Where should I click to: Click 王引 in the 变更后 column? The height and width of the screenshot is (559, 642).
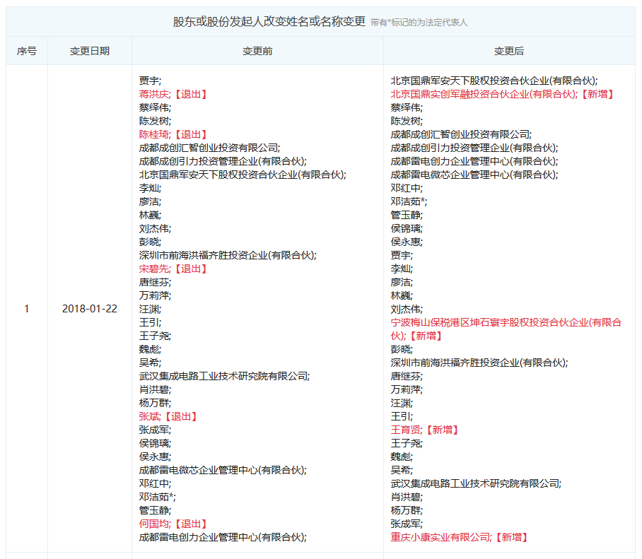402,416
